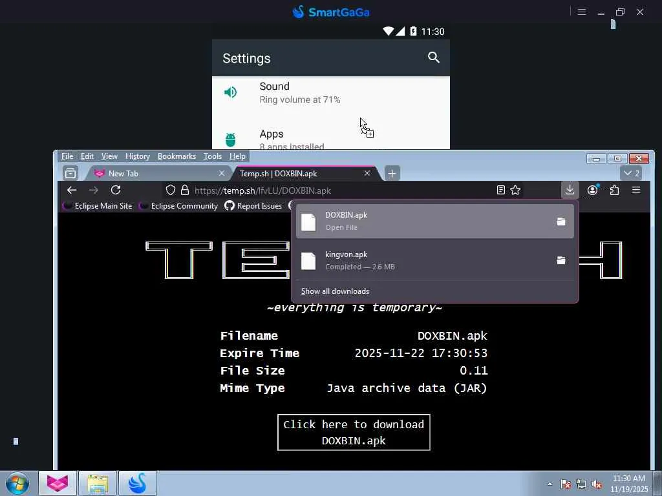Open the Tools menu
This screenshot has height=496, width=662.
pos(212,156)
